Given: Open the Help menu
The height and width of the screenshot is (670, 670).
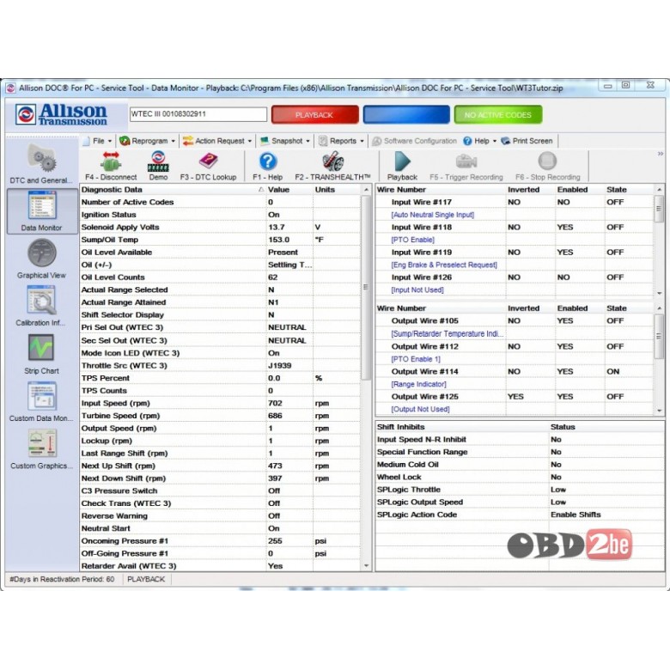Looking at the screenshot, I should pos(480,141).
